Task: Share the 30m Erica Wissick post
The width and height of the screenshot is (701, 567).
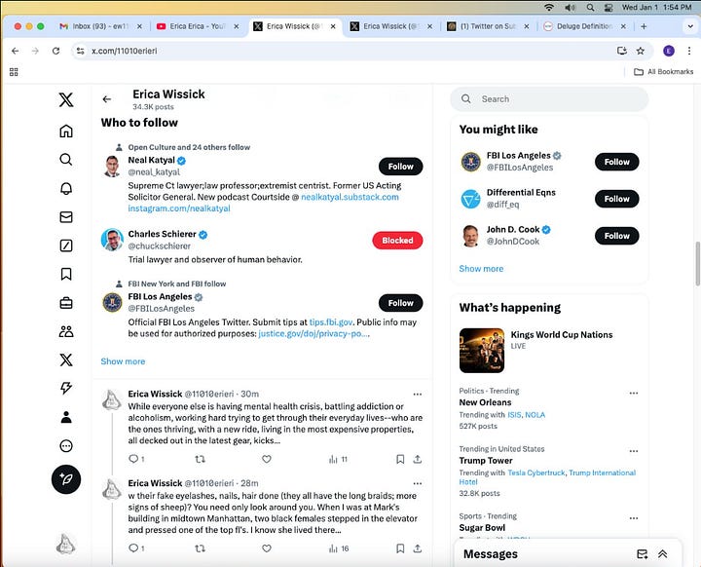Action: [x=417, y=459]
